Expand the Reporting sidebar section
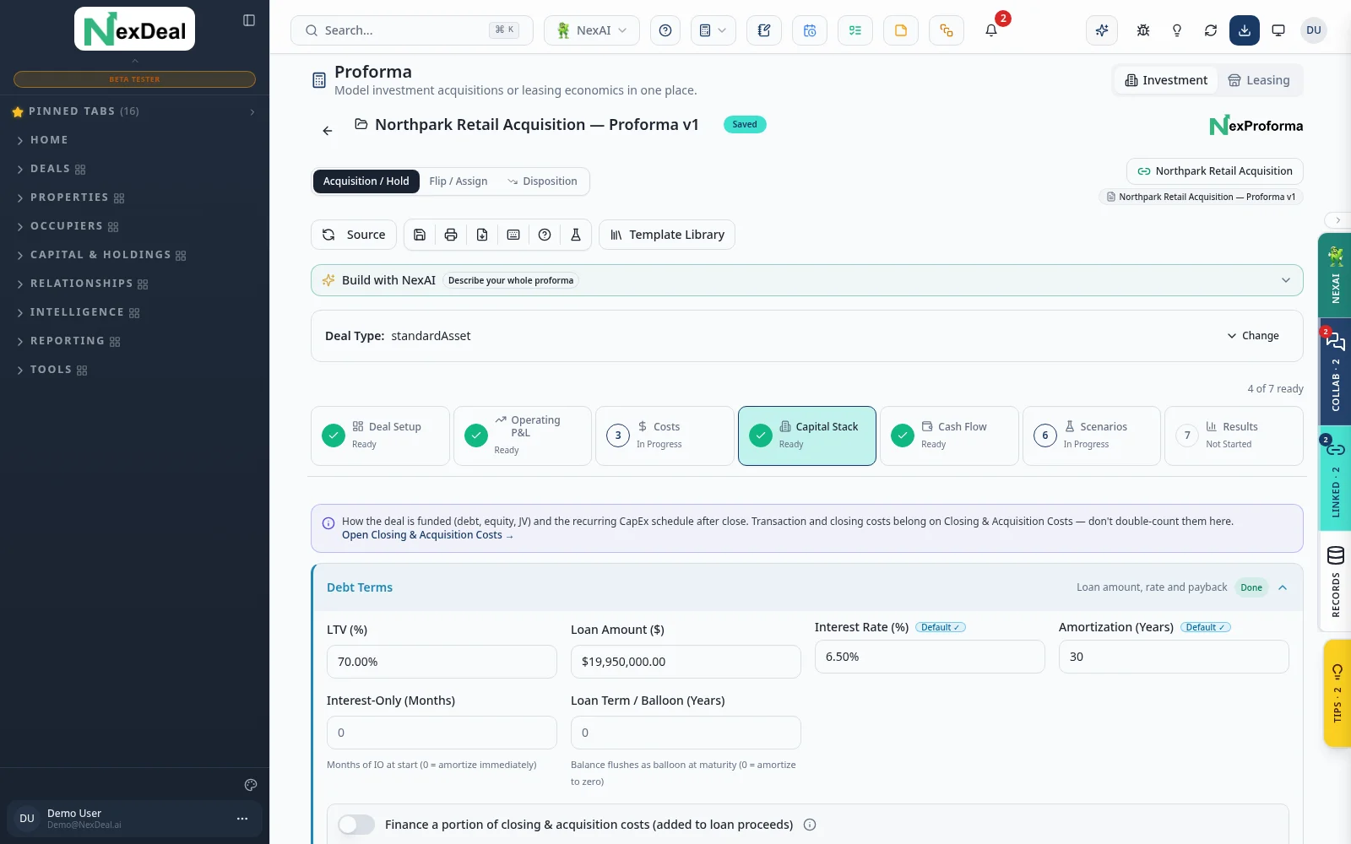This screenshot has height=844, width=1351. [x=68, y=341]
